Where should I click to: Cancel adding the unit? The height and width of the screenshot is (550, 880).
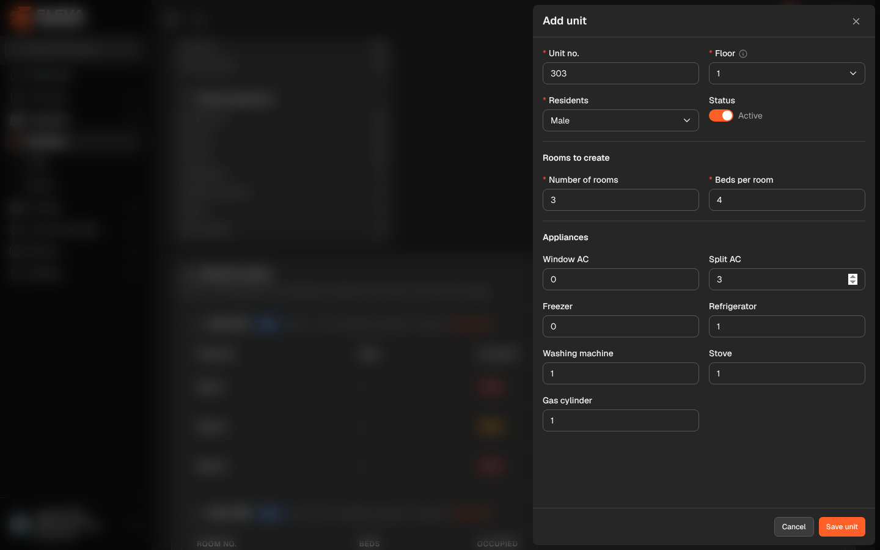point(794,527)
